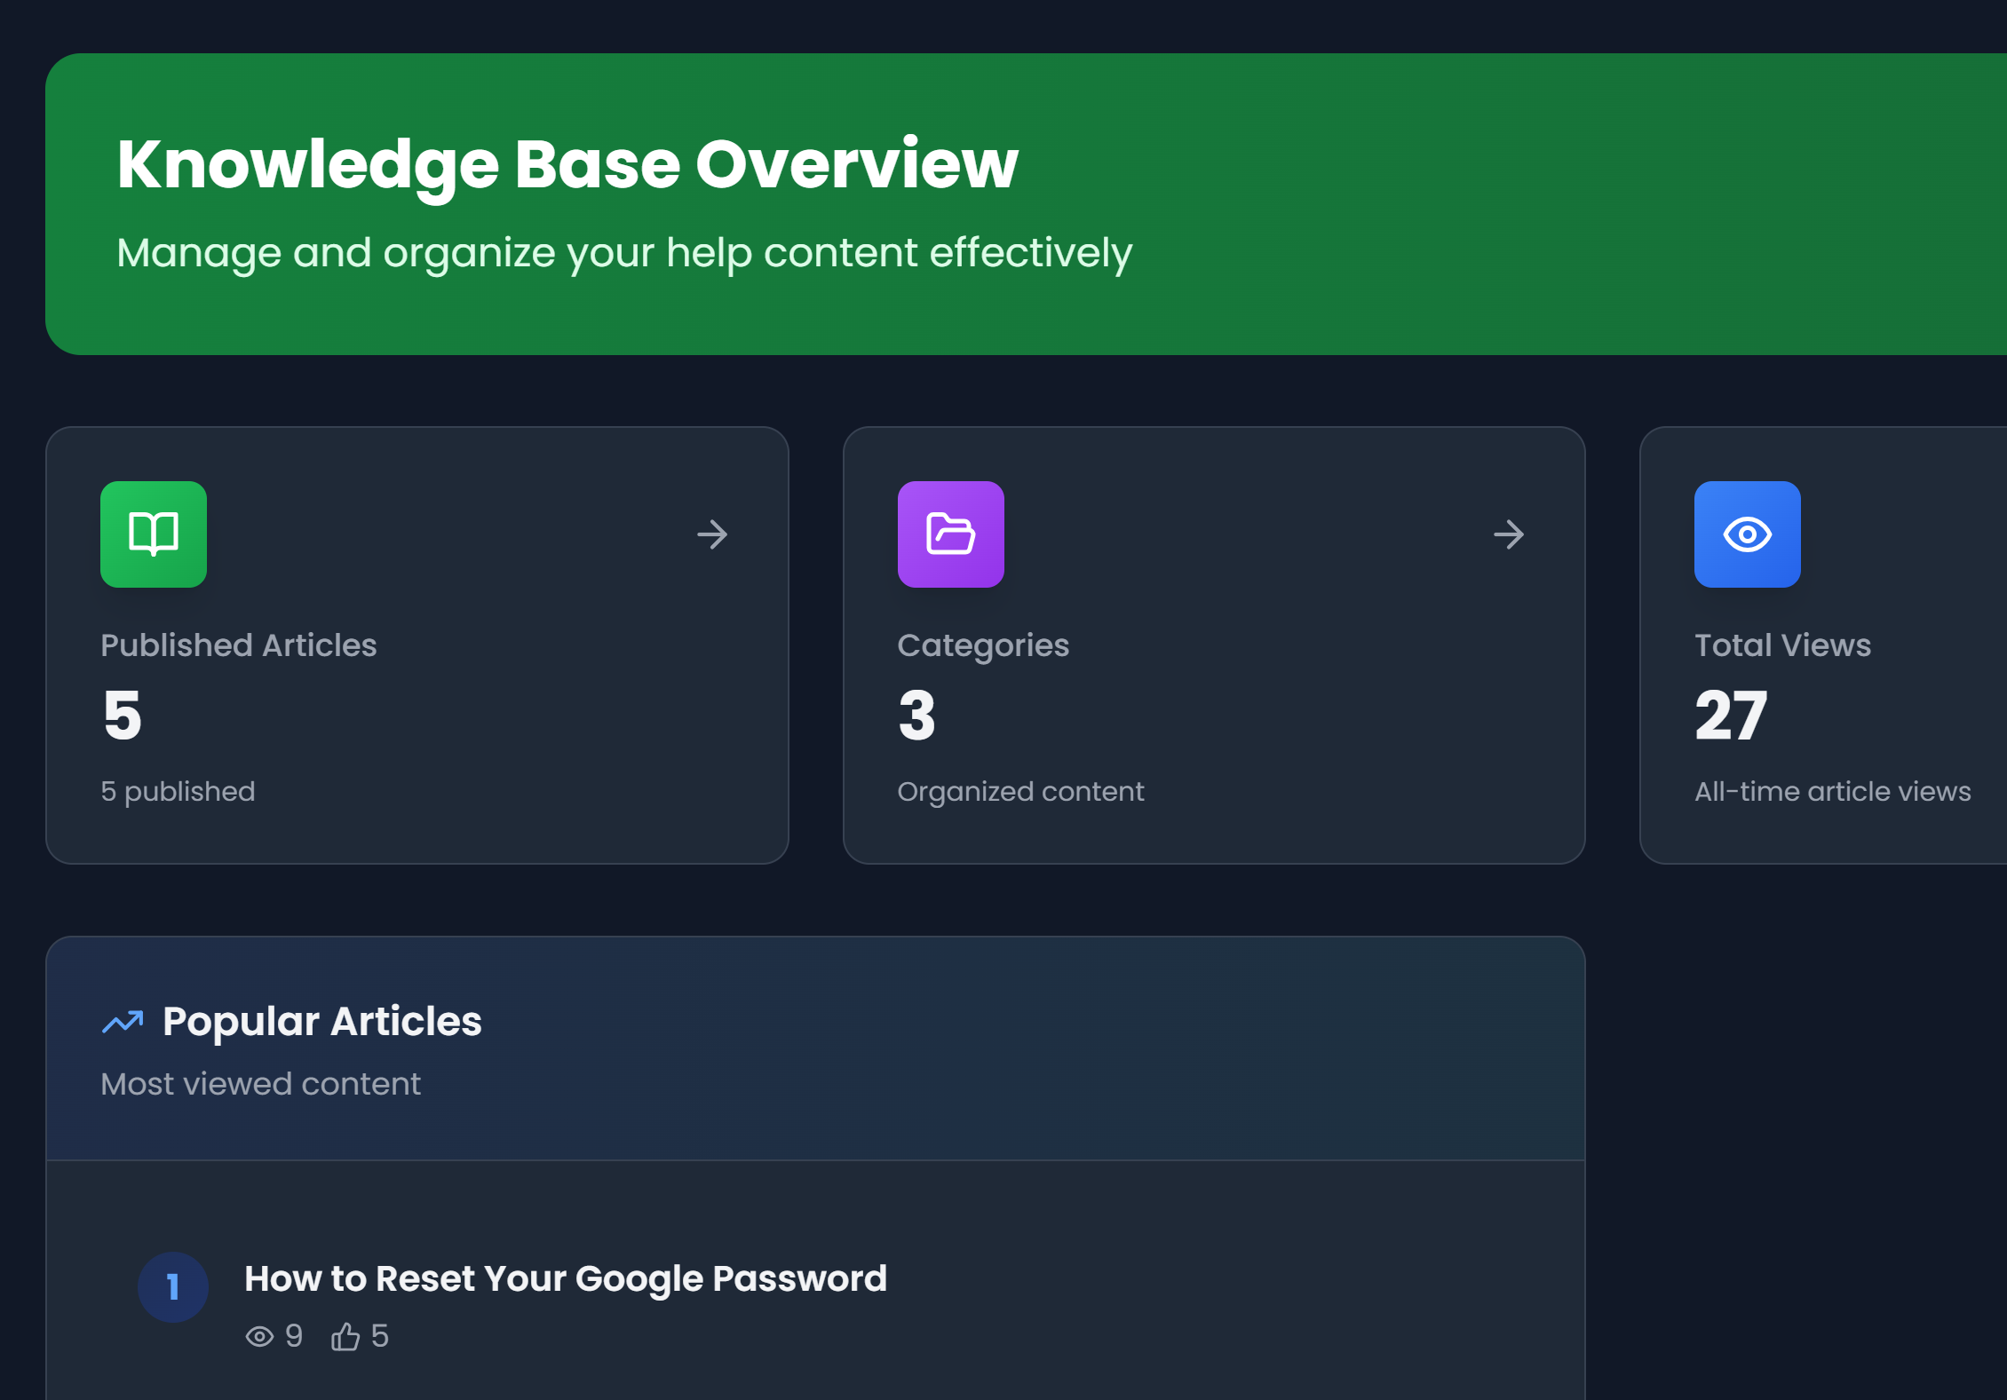2007x1400 pixels.
Task: Click the views eye icon under the Google Password article
Action: coord(258,1336)
